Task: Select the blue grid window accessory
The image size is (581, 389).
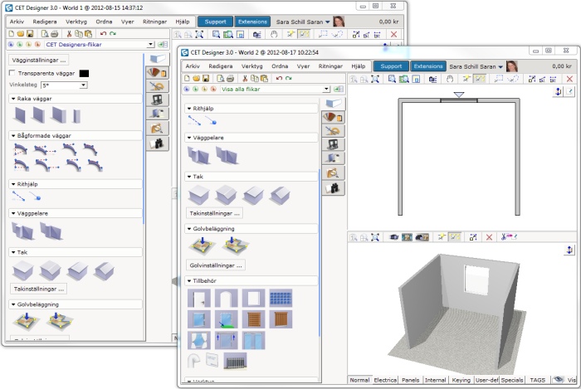Action: pos(281,299)
